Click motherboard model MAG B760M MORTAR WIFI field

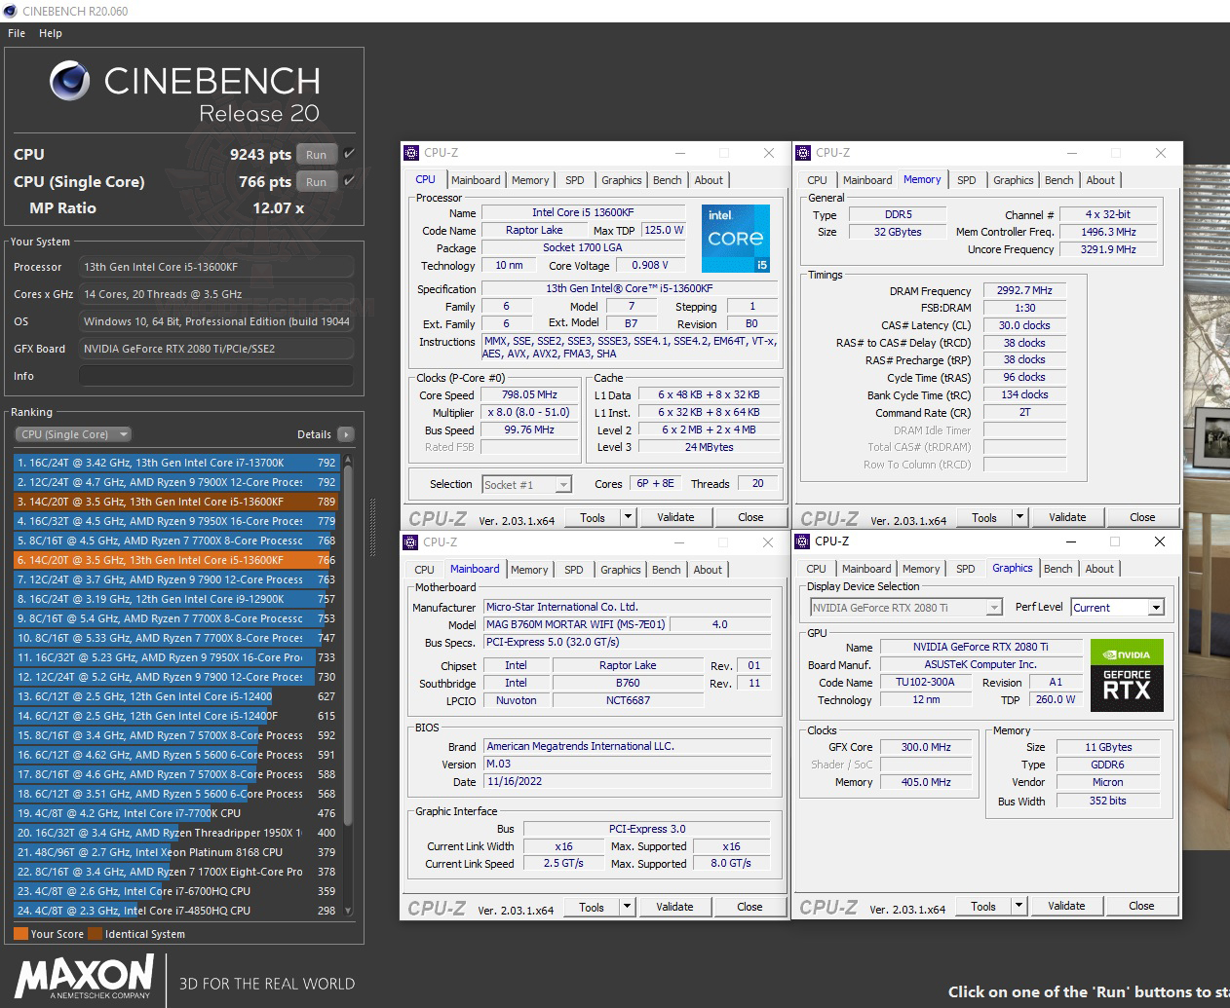(576, 624)
